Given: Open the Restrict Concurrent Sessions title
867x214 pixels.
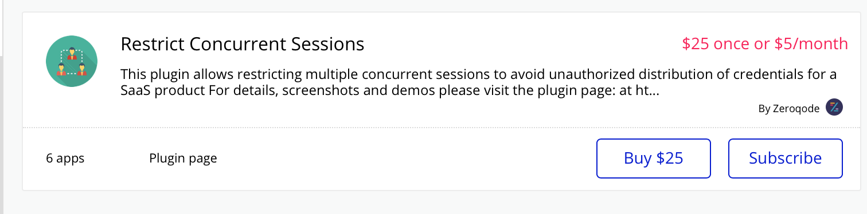Looking at the screenshot, I should click(x=243, y=44).
